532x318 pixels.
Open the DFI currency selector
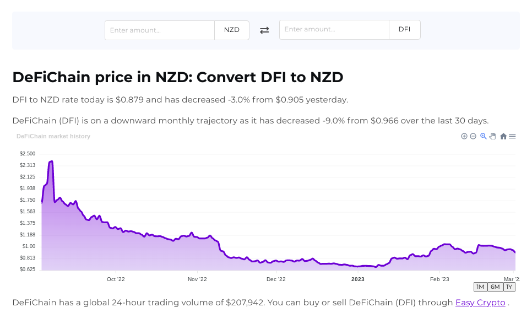tap(404, 29)
